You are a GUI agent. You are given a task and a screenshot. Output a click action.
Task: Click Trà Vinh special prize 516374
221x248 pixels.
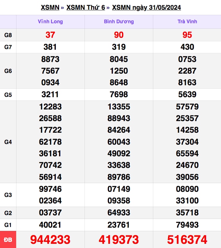point(187,240)
